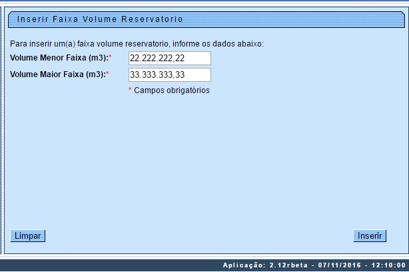Place cursor in the 33.333.333,33 value
Image resolution: width=409 pixels, height=272 pixels.
(157, 74)
